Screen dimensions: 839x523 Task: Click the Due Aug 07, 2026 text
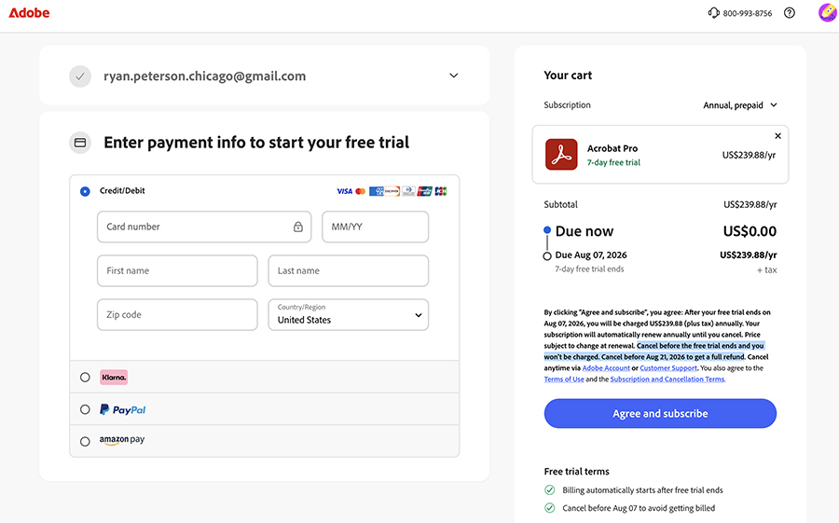click(x=591, y=255)
